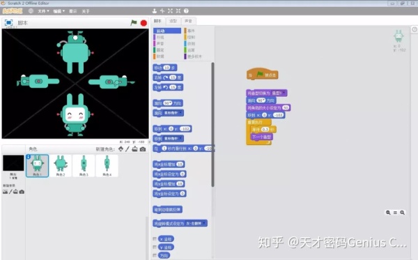Select the Duplicate stamp tool in toolbar

click(155, 11)
